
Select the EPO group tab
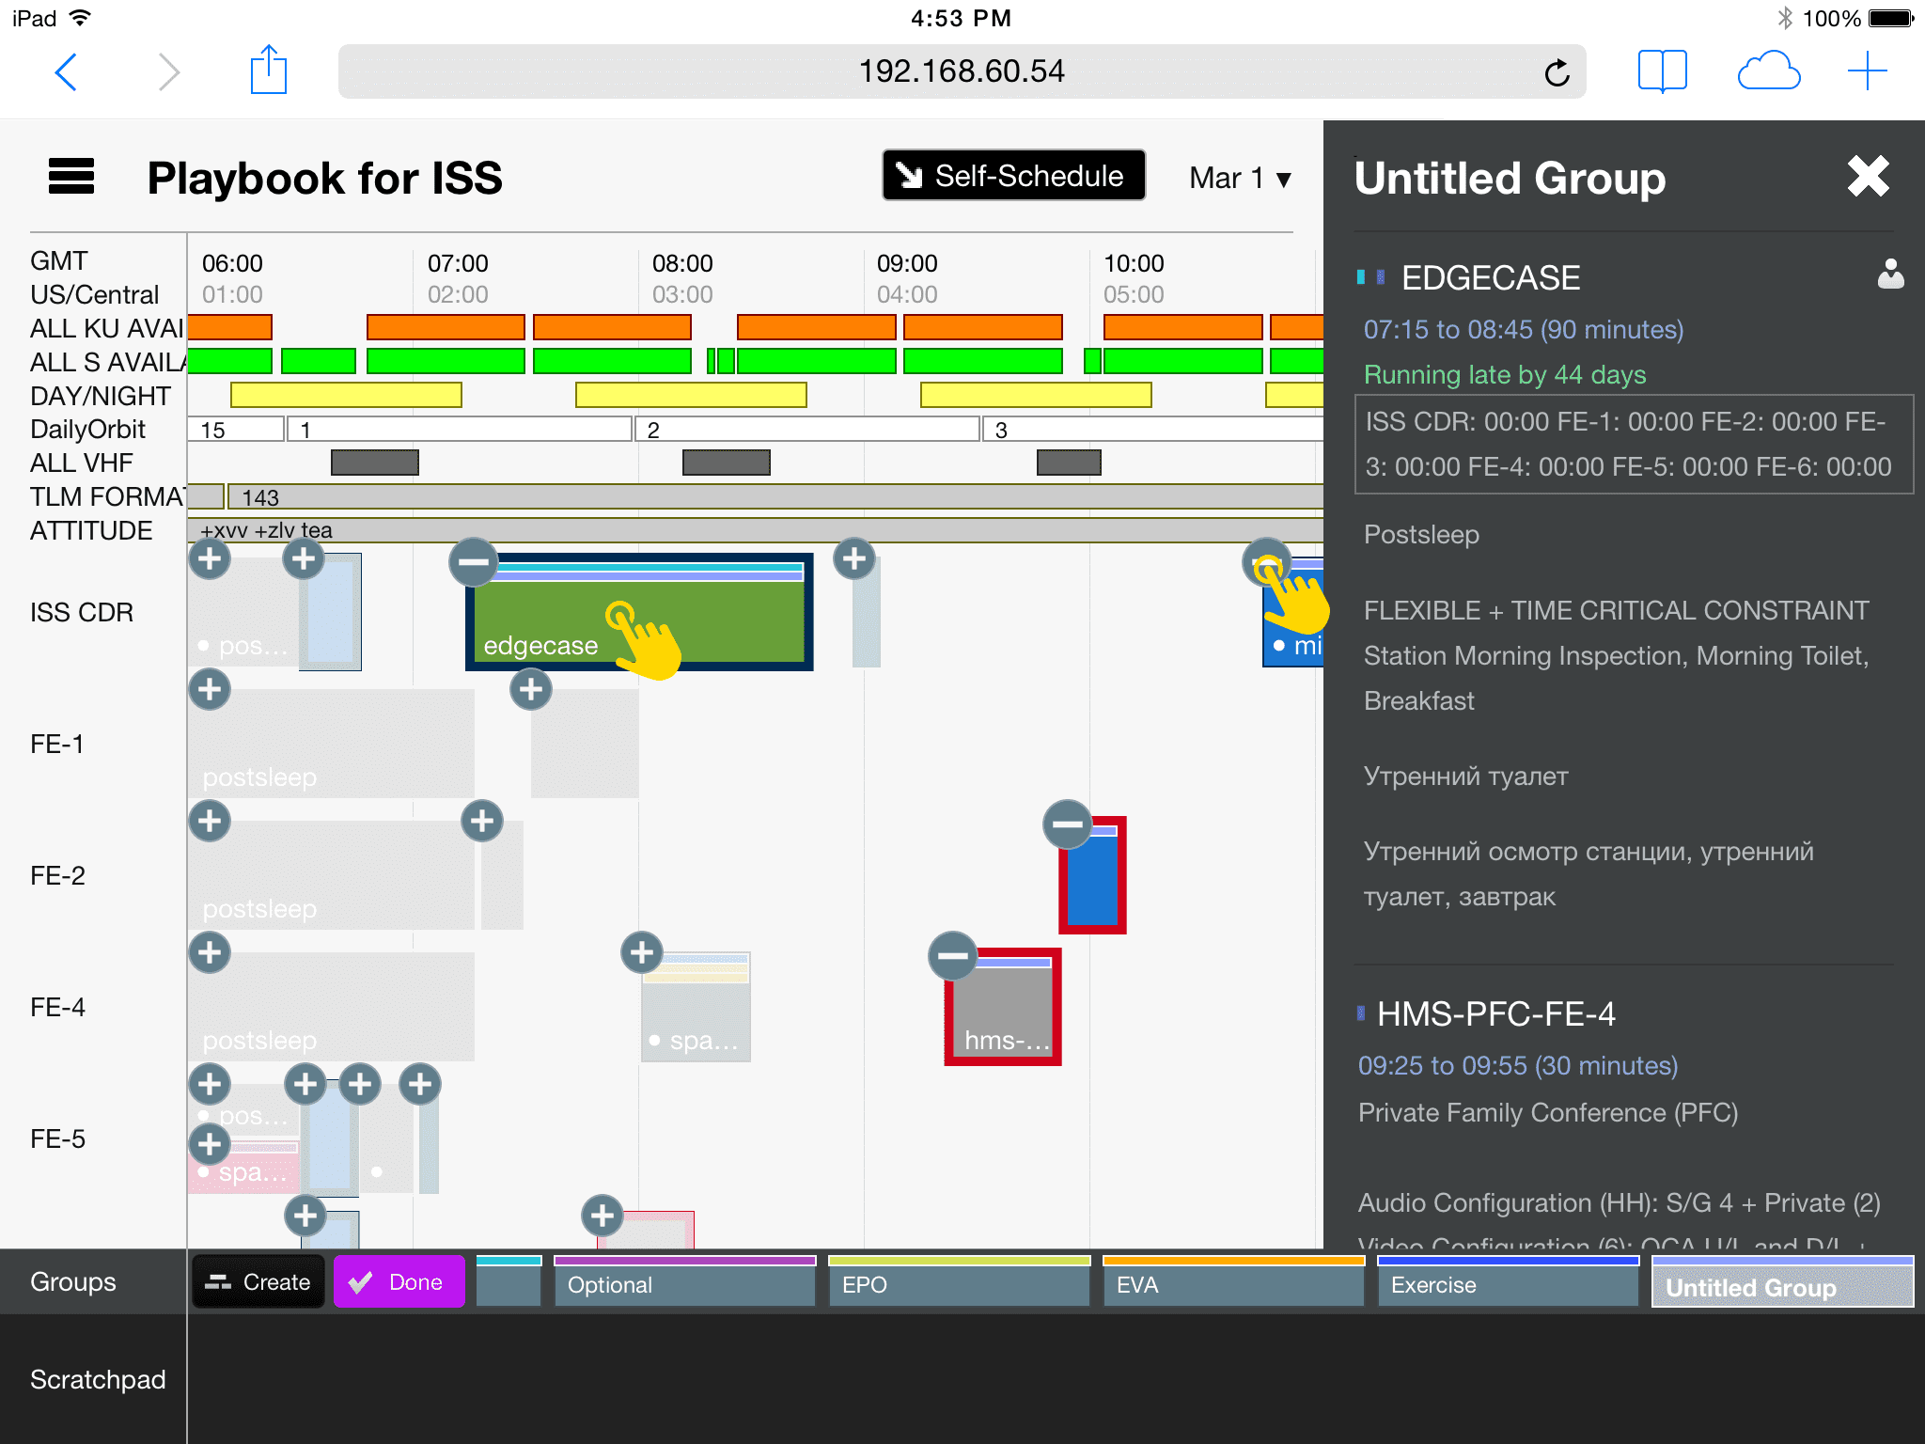click(x=960, y=1281)
